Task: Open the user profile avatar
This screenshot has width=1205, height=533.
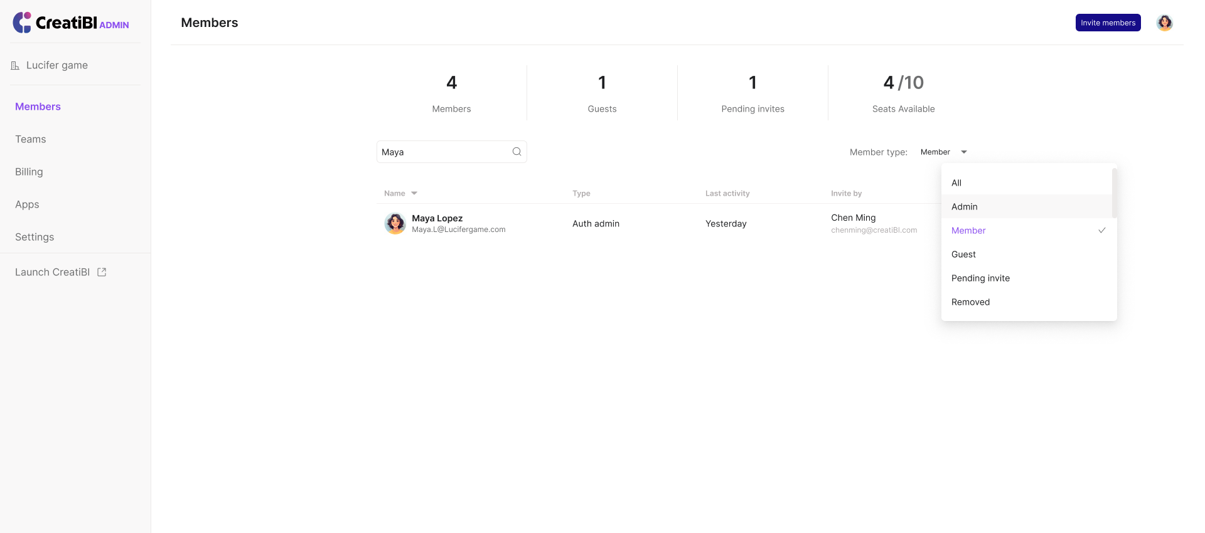Action: pyautogui.click(x=1164, y=23)
